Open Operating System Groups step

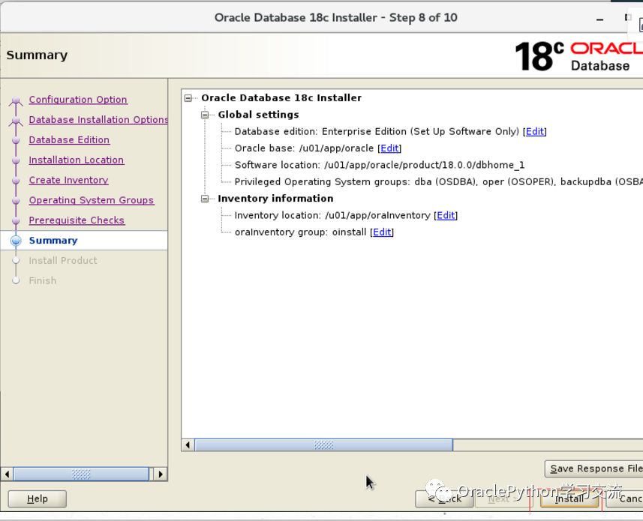[92, 200]
